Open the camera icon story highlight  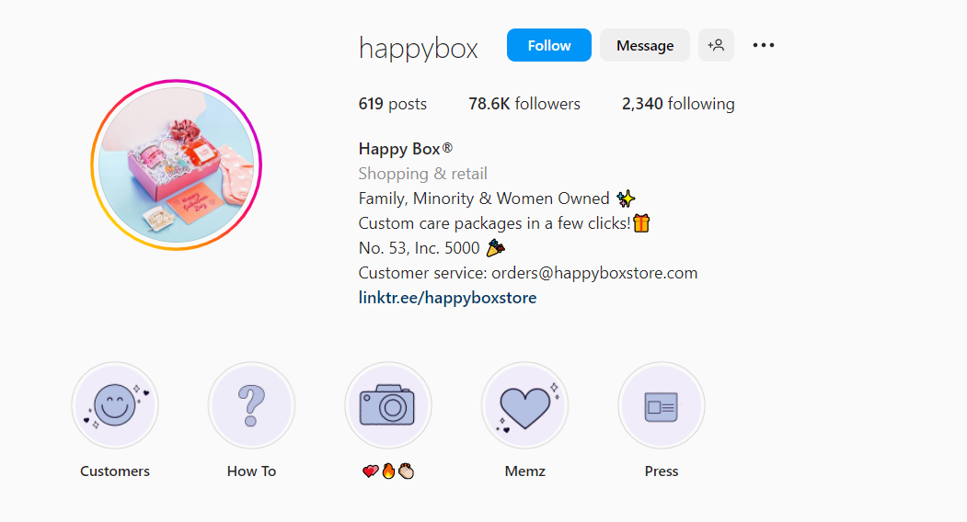(388, 405)
